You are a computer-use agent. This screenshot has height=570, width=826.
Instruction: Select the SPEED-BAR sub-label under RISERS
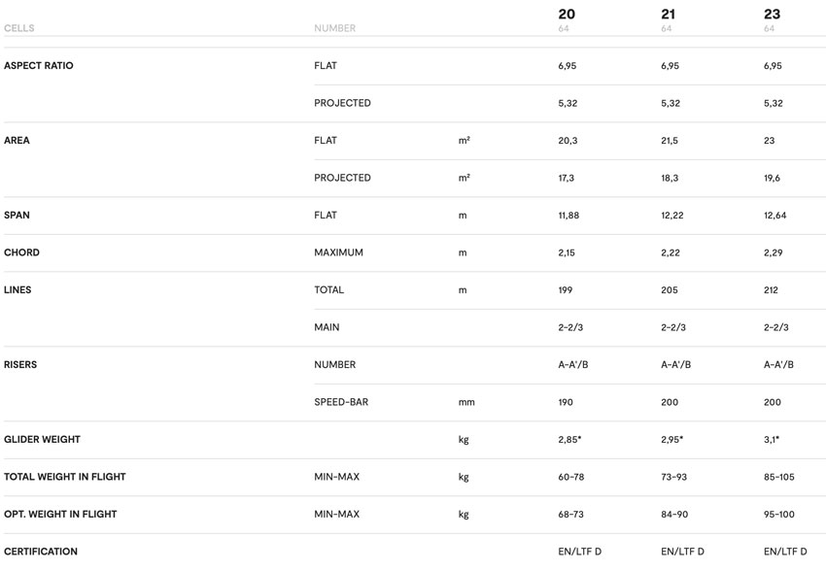pyautogui.click(x=341, y=402)
